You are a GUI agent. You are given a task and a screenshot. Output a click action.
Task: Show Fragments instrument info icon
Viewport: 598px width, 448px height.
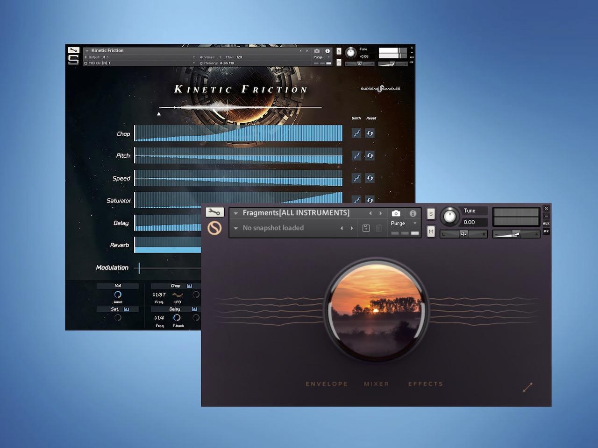click(x=413, y=213)
